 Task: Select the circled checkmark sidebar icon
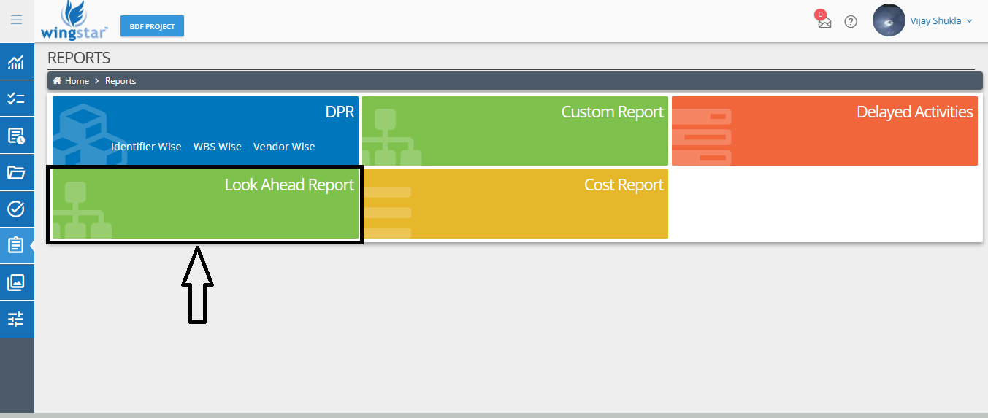(16, 209)
